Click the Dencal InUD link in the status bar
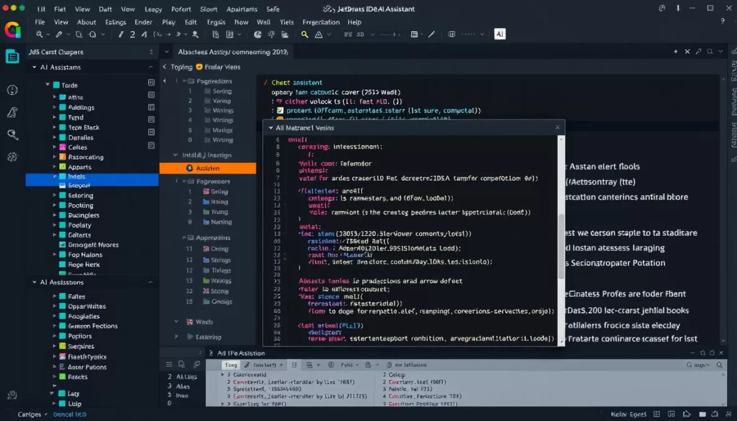Viewport: 737px width, 421px height. point(69,414)
